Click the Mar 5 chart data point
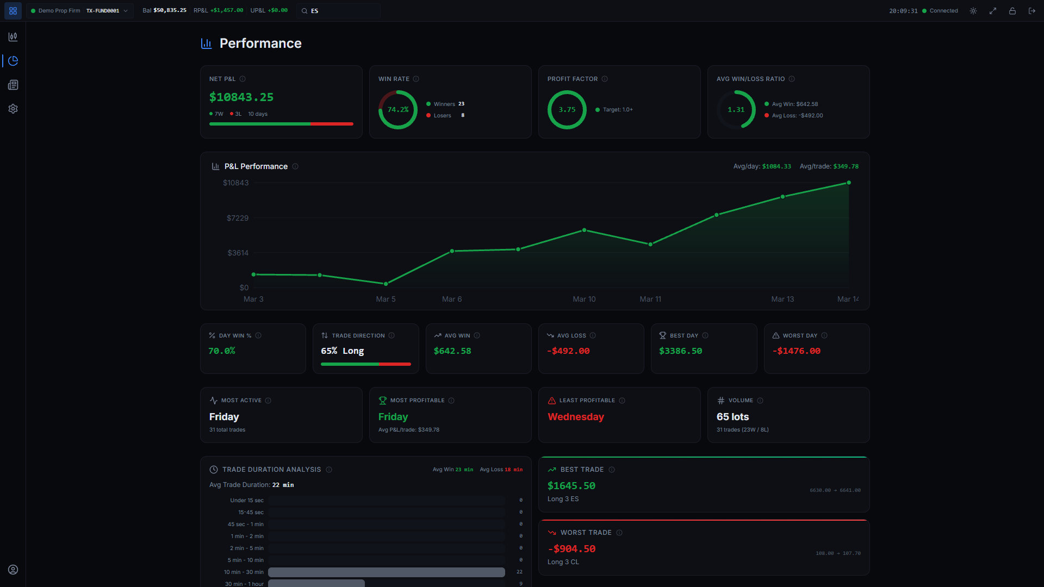Image resolution: width=1044 pixels, height=587 pixels. point(386,284)
